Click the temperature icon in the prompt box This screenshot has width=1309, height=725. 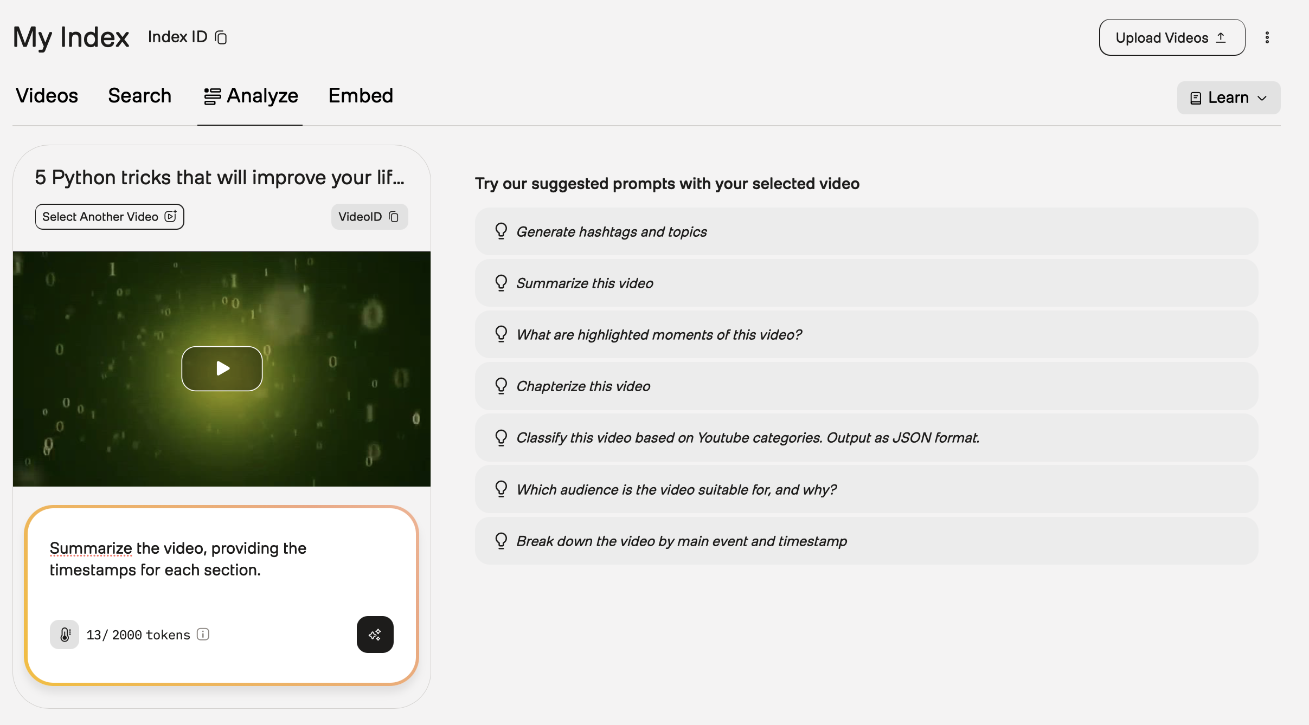click(x=65, y=635)
